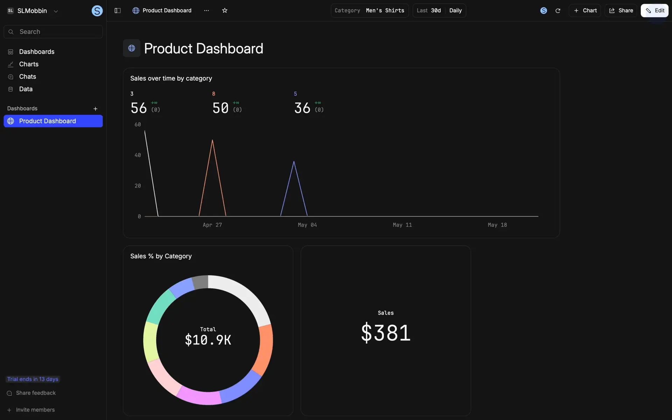Click the small S presence avatar in top bar

coord(544,11)
